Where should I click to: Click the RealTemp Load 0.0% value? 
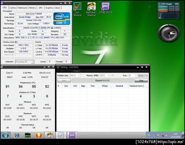point(30,77)
